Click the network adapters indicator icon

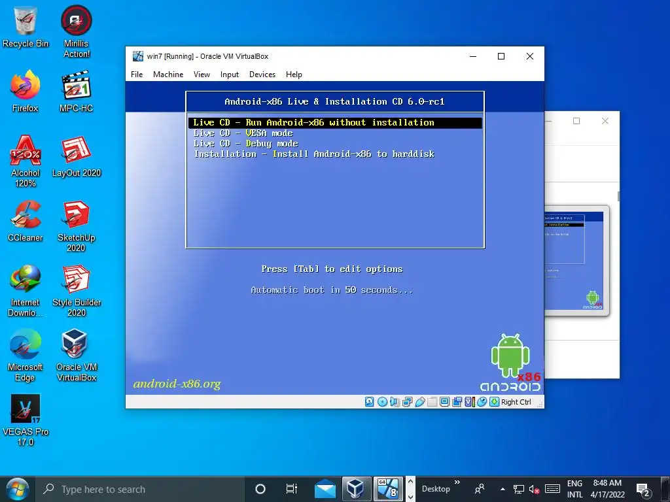(x=407, y=402)
